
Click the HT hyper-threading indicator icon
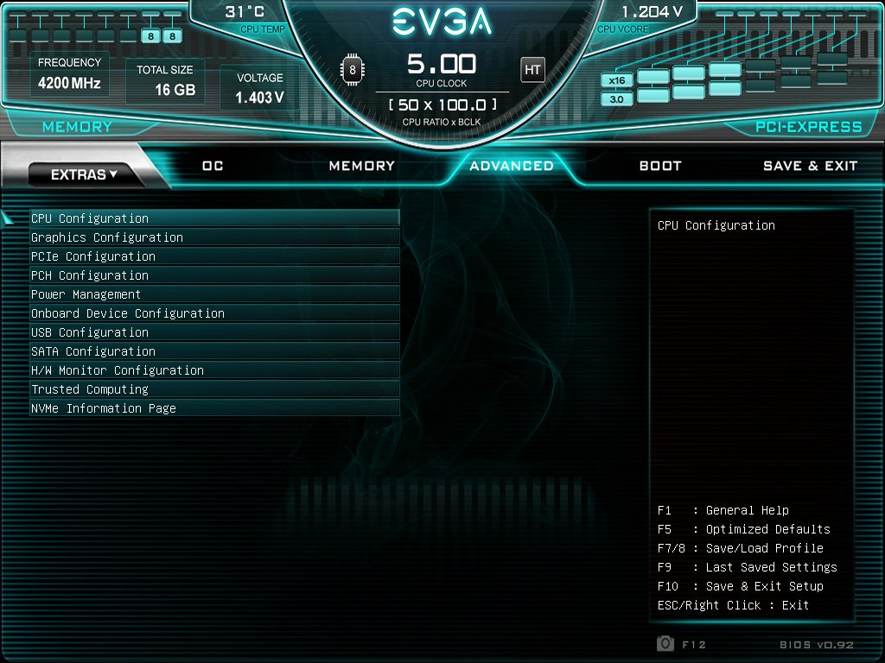click(x=532, y=70)
